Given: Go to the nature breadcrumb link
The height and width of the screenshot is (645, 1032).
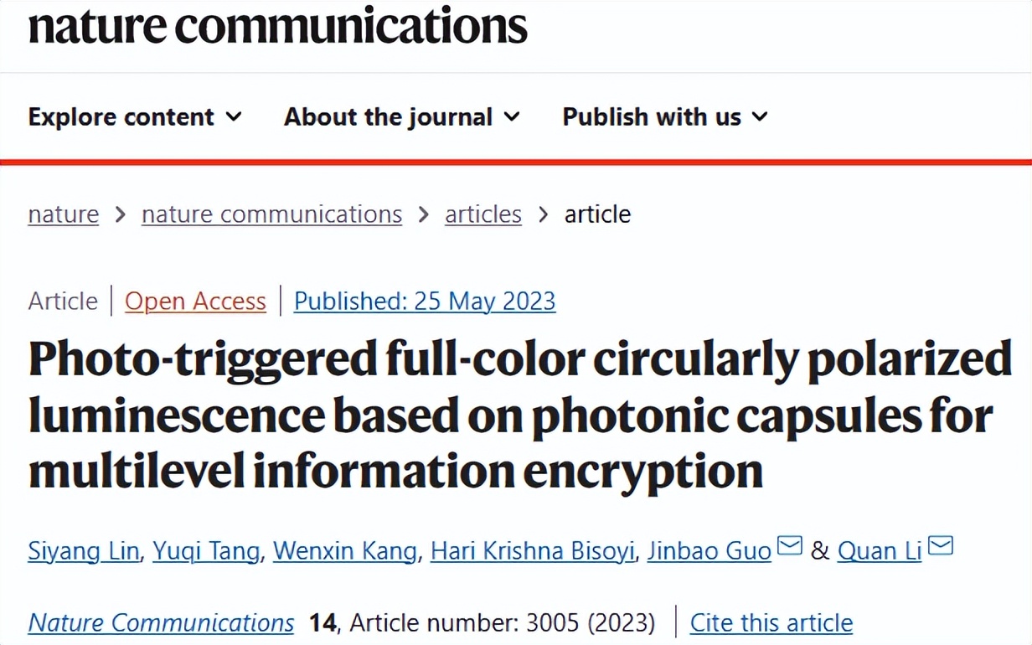Looking at the screenshot, I should (64, 214).
